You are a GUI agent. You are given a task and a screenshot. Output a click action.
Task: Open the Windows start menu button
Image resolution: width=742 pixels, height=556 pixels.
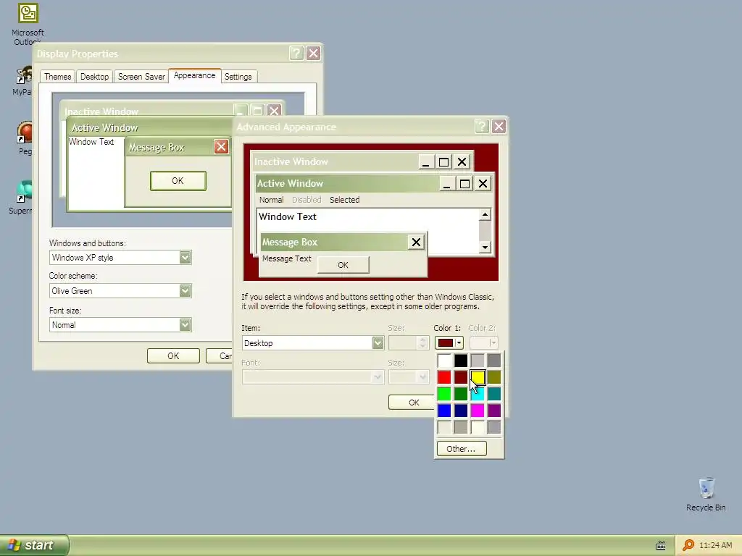coord(33,545)
